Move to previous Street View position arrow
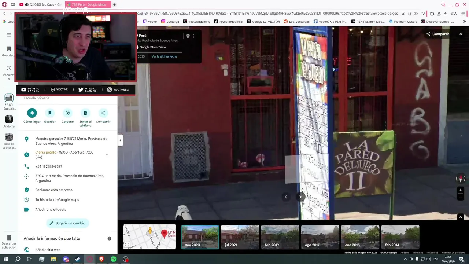The width and height of the screenshot is (469, 264). (286, 197)
